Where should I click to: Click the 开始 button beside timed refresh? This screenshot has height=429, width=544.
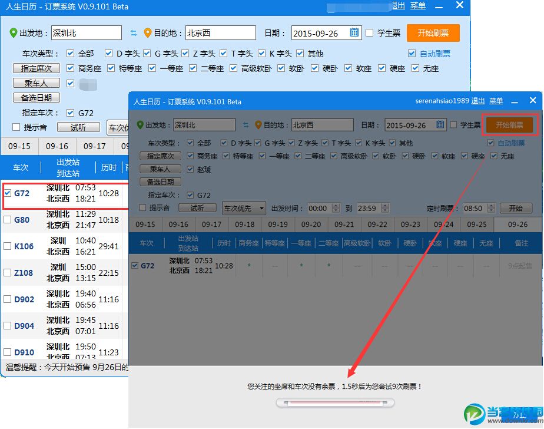pos(516,208)
